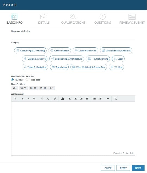Image resolution: width=147 pixels, height=173 pixels.
Task: Select Writing category
Action: (116, 67)
